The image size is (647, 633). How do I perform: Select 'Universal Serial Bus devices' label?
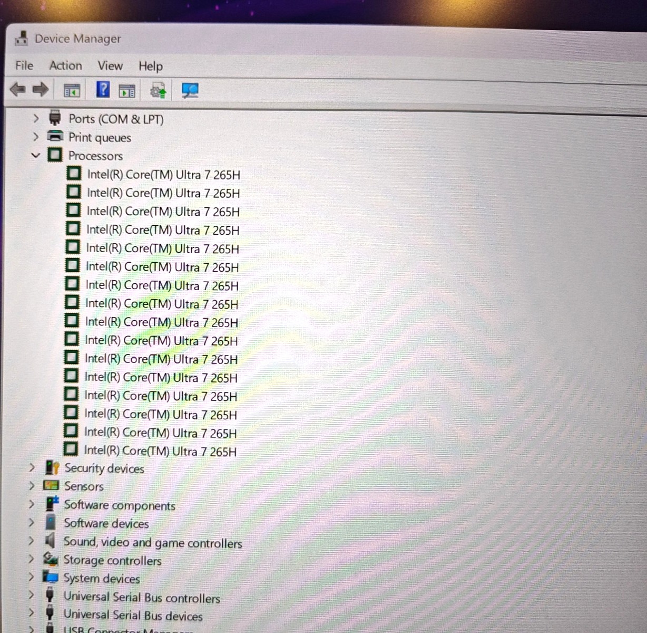coord(133,615)
